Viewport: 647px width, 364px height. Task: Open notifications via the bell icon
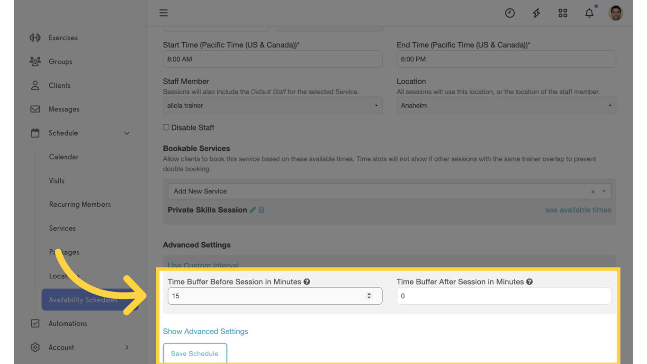[x=589, y=13]
